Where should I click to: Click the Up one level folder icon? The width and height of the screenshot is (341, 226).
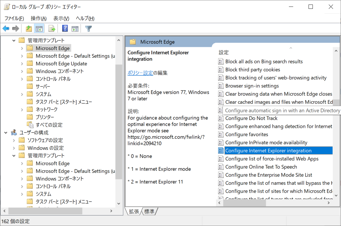29,28
